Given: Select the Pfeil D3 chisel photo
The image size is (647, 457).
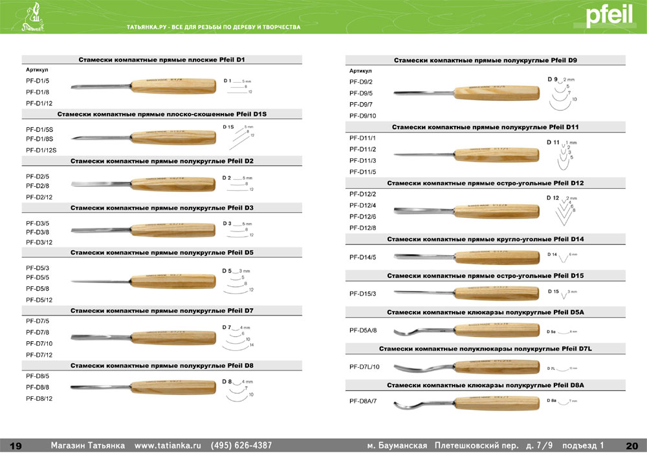Looking at the screenshot, I should pyautogui.click(x=144, y=229).
